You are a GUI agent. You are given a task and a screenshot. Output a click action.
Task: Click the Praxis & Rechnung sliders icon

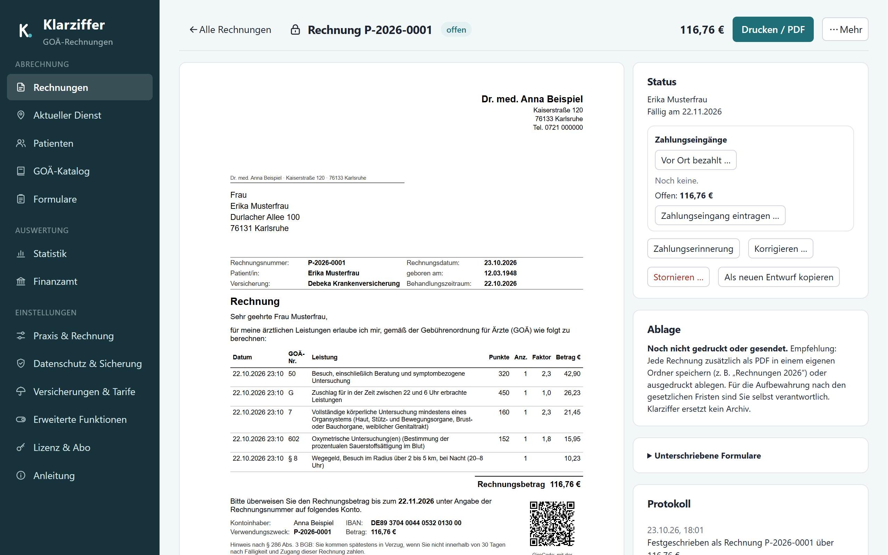pos(21,335)
